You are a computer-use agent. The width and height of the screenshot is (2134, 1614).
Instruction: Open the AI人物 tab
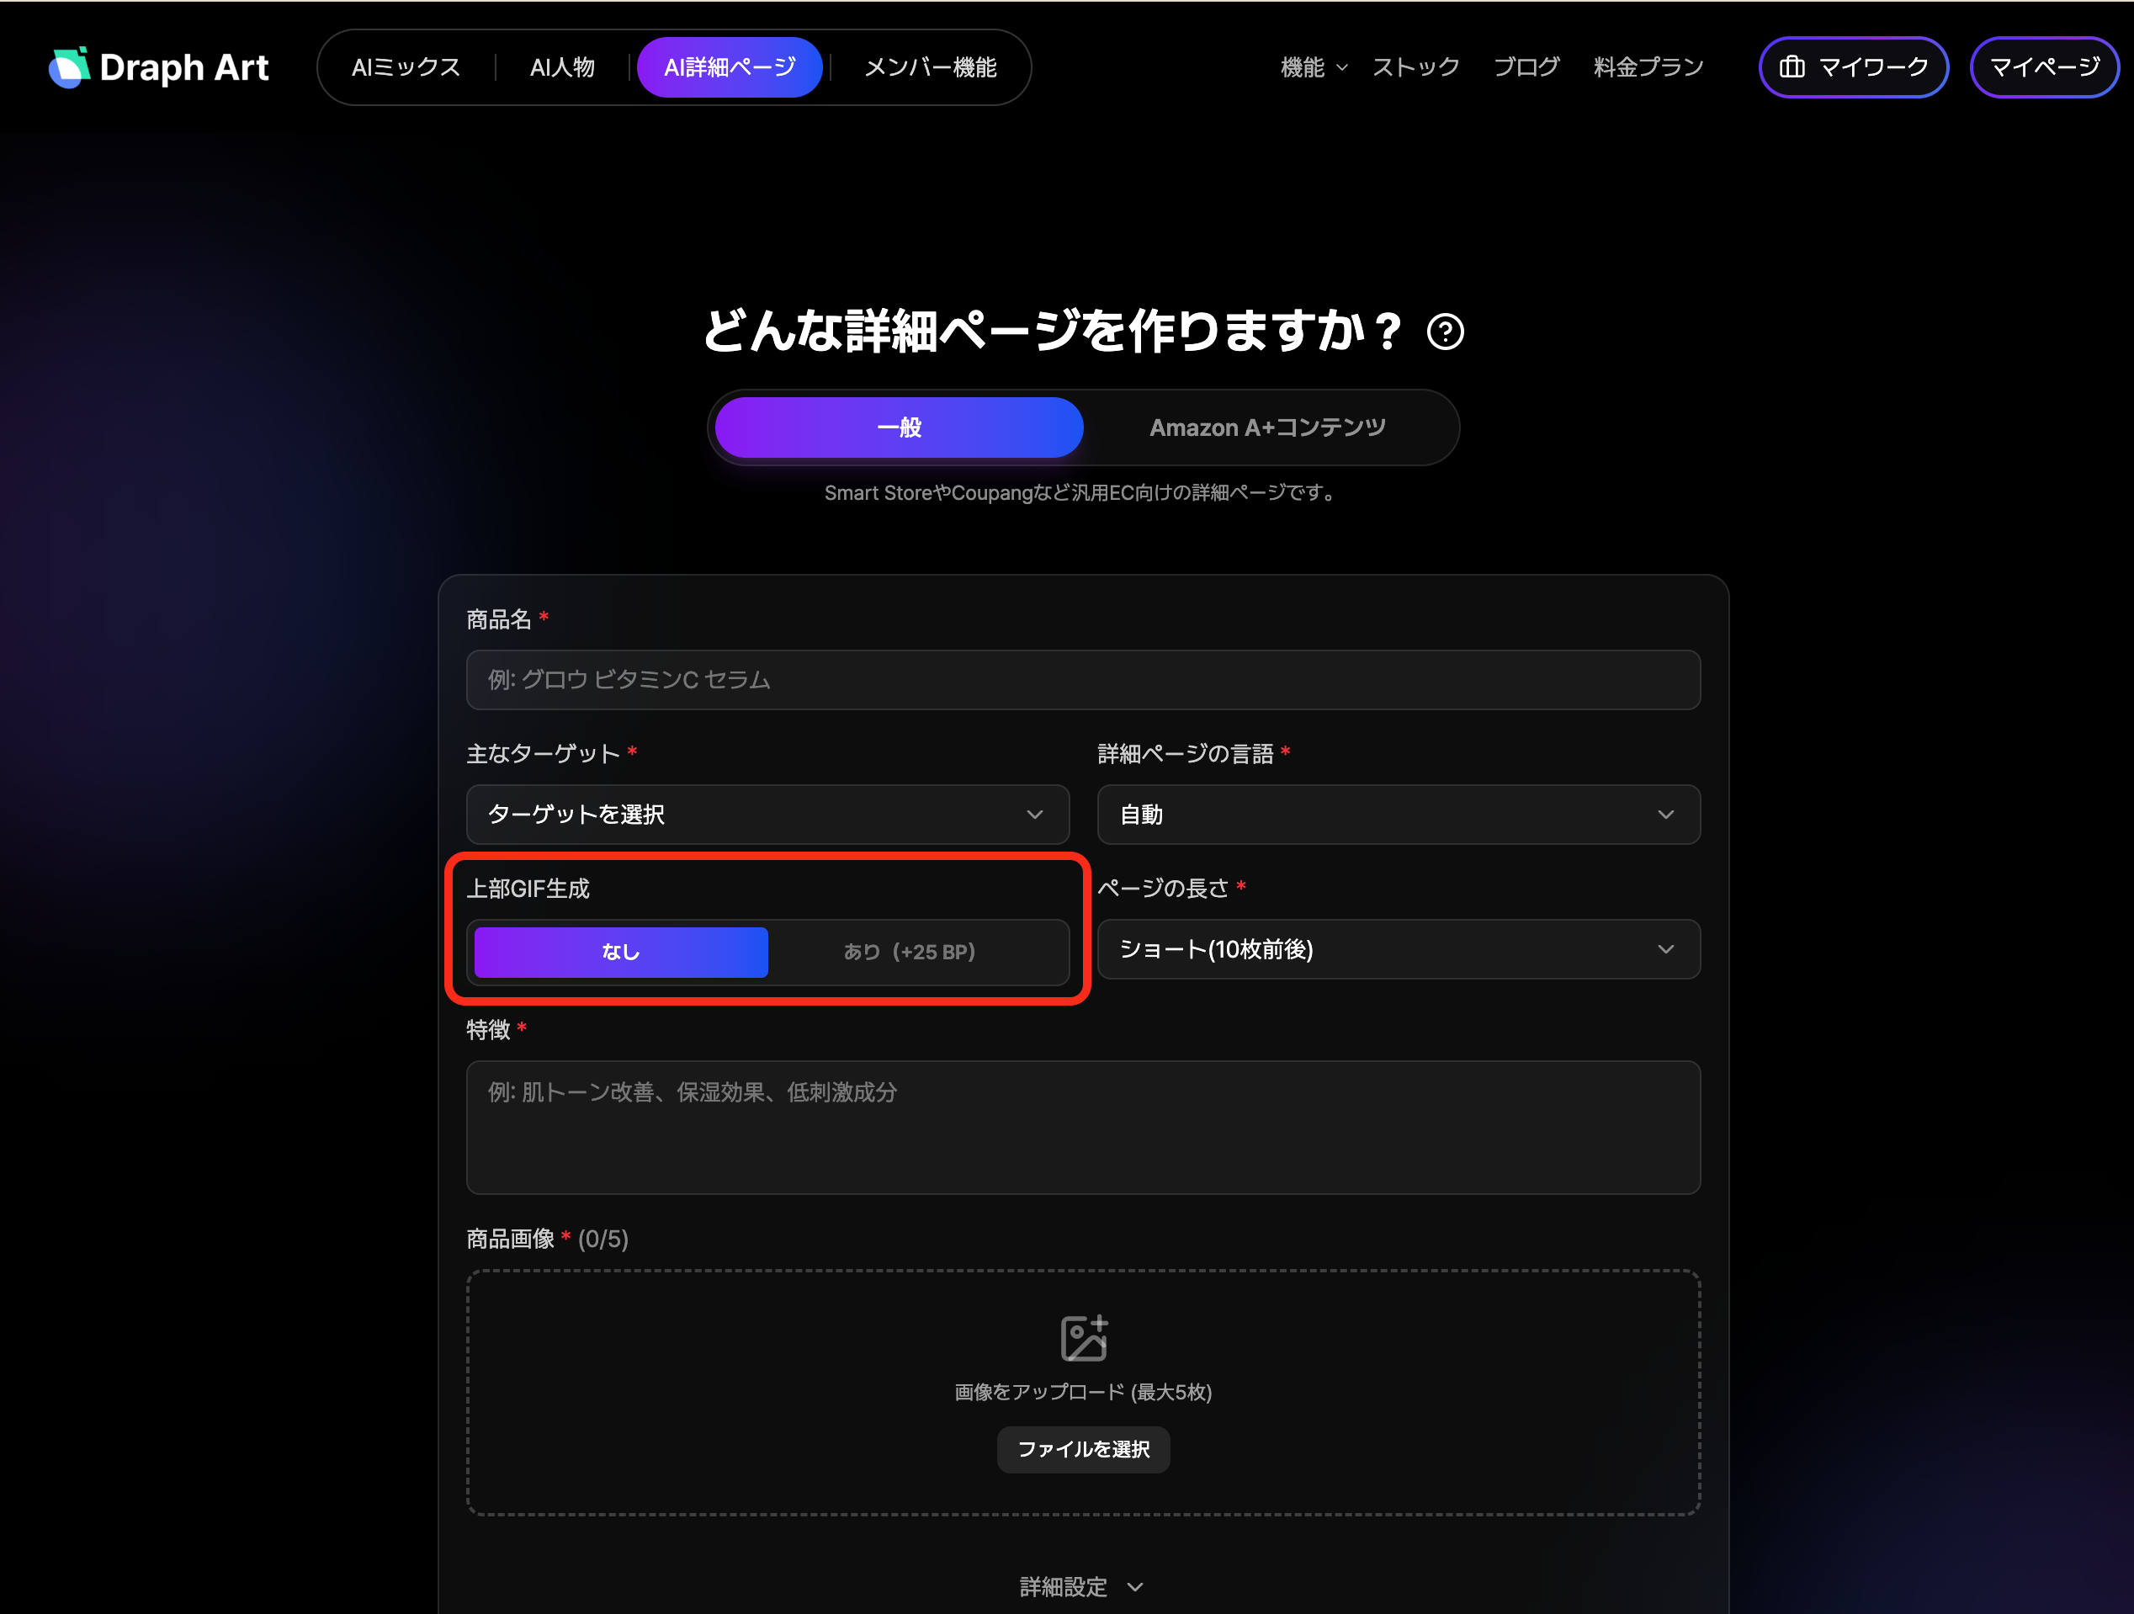(x=562, y=67)
